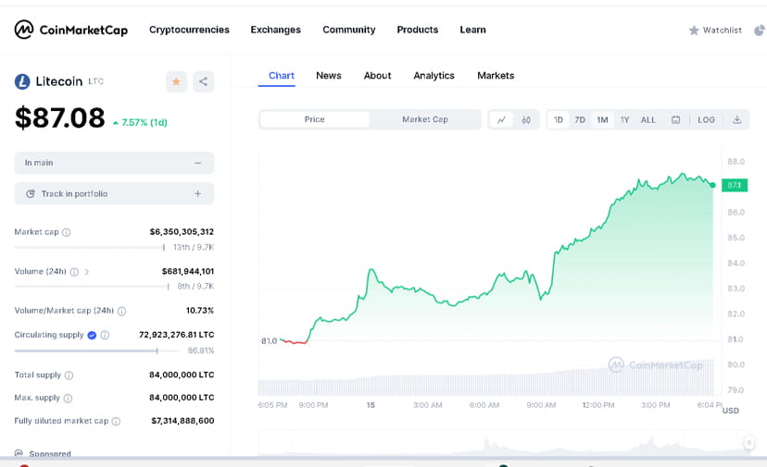Select the Market Cap chart toggle
This screenshot has width=767, height=467.
pos(425,119)
